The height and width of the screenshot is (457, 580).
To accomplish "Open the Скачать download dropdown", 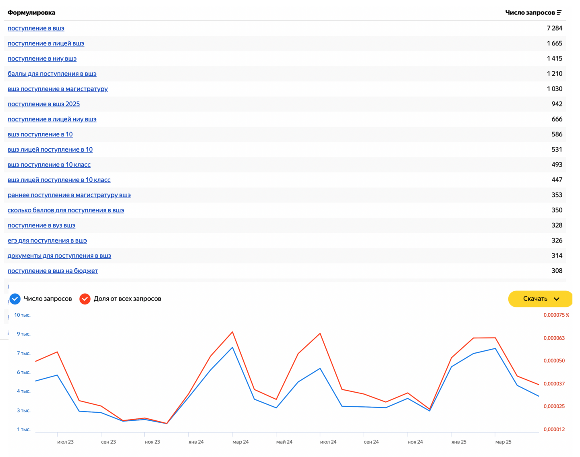I will click(540, 299).
